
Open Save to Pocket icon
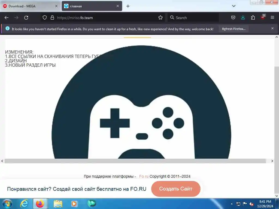(233, 18)
